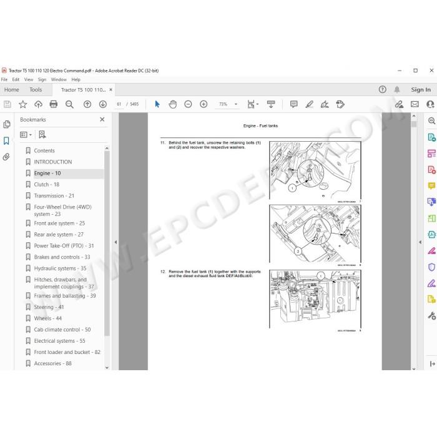Image resolution: width=437 pixels, height=437 pixels.
Task: Open INTRODUCTION bookmark
Action: click(x=53, y=162)
